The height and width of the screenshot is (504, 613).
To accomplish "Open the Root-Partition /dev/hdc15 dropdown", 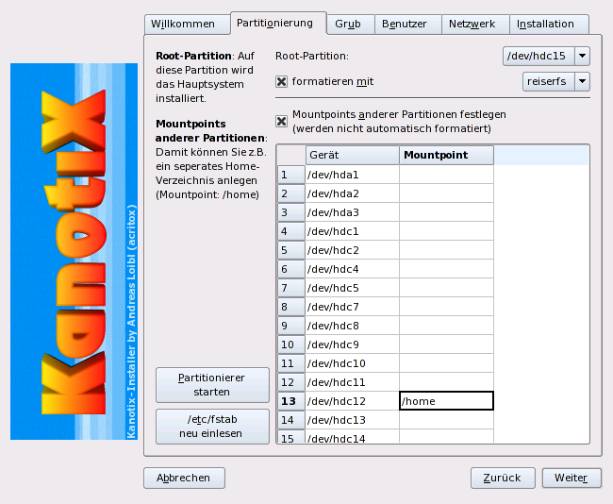I will 546,56.
